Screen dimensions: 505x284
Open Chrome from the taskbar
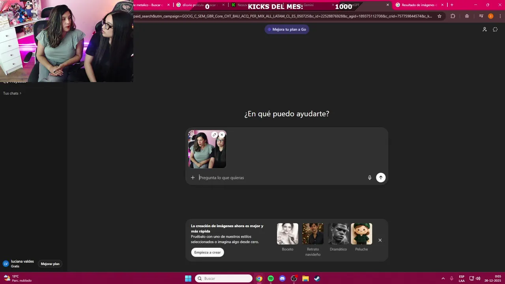[x=259, y=278]
